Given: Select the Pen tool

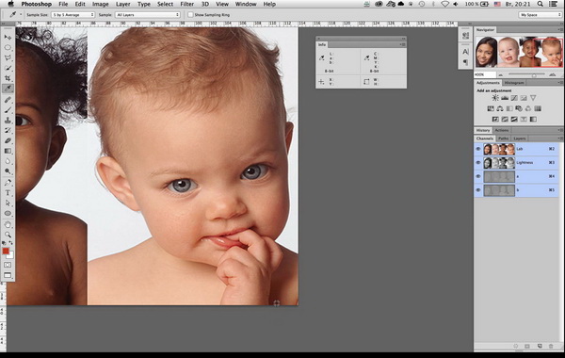Looking at the screenshot, I should coord(8,183).
